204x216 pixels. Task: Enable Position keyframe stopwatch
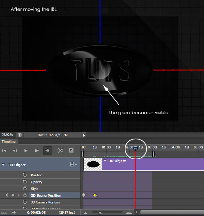pyautogui.click(x=25, y=175)
